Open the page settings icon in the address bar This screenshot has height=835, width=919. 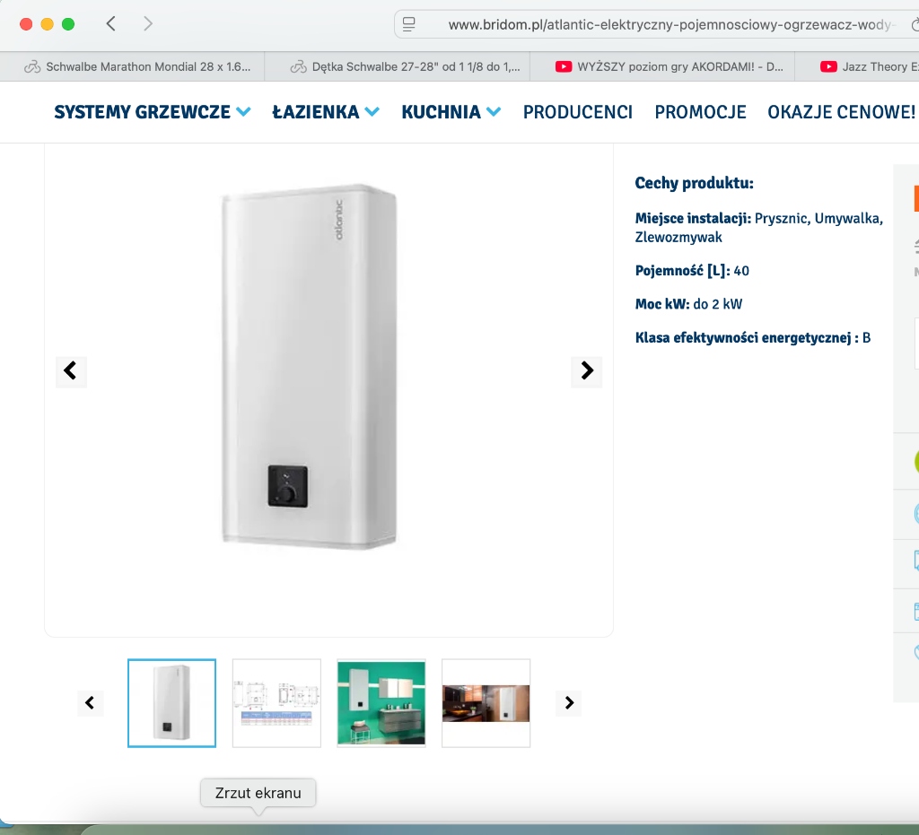point(409,24)
